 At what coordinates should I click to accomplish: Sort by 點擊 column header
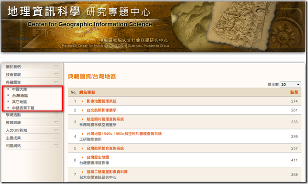pyautogui.click(x=294, y=92)
